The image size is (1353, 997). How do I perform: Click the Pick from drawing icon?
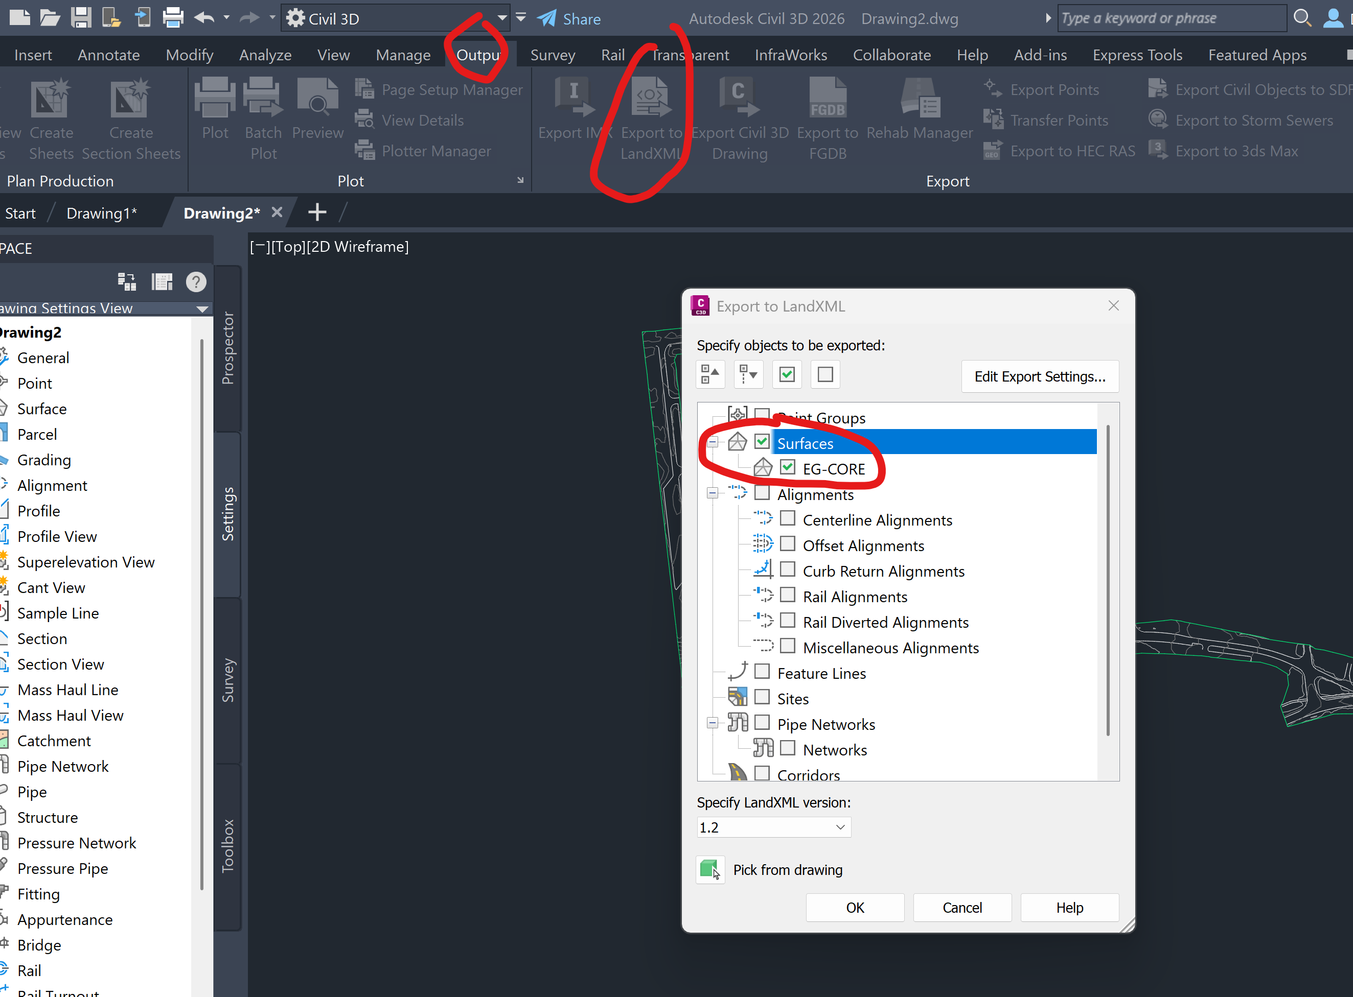point(710,870)
